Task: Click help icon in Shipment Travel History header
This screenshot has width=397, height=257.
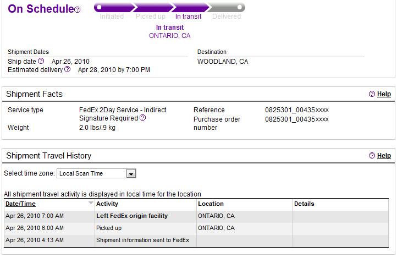Action: point(372,156)
